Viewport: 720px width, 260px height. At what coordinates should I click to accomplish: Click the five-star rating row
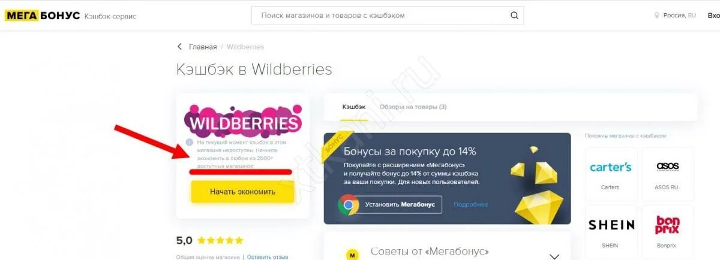pos(220,241)
